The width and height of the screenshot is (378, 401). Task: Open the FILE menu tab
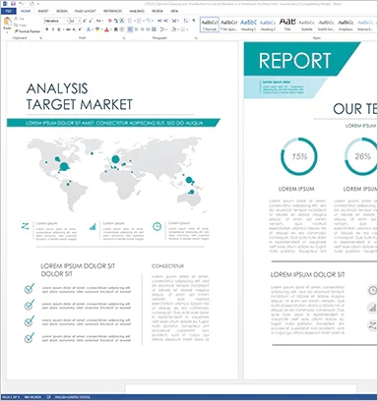point(8,11)
